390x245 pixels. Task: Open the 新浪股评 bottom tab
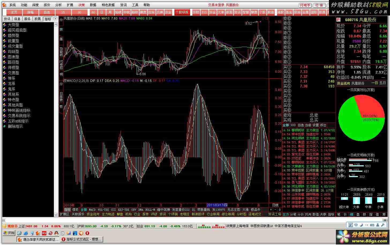198,214
